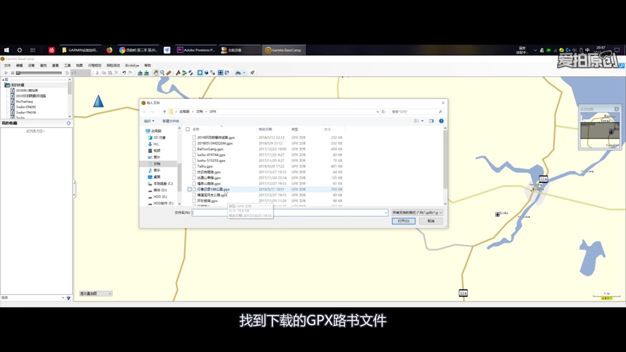Viewport: 626px width, 352px height.
Task: Select the rectangle selection tool icon
Action: tap(200, 72)
